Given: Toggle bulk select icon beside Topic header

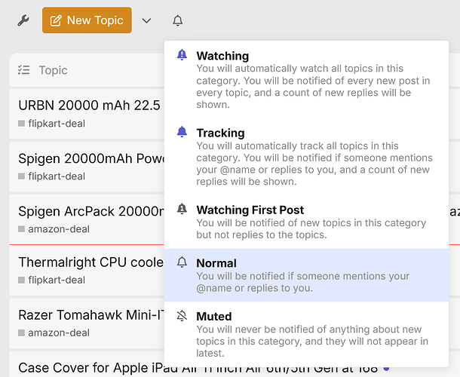Looking at the screenshot, I should [24, 70].
